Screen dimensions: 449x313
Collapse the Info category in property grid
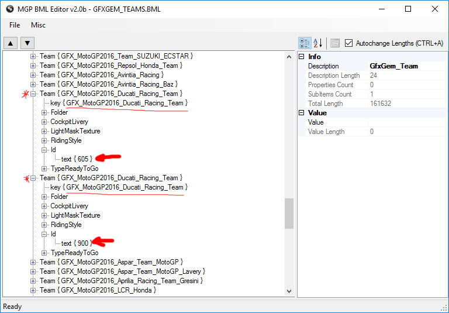coord(301,57)
